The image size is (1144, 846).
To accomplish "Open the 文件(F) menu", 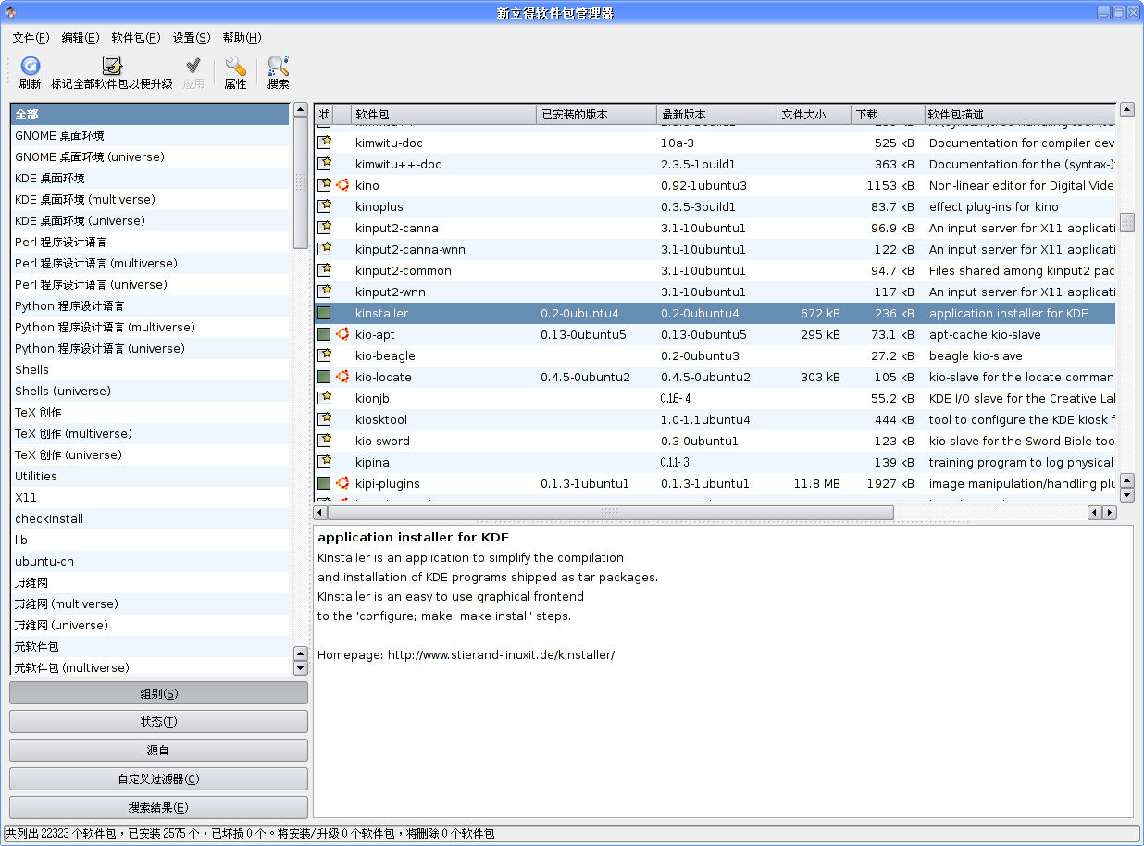I will click(x=31, y=38).
